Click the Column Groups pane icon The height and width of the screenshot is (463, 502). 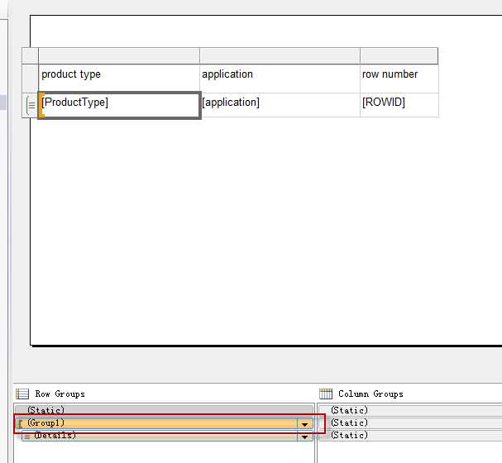click(326, 394)
